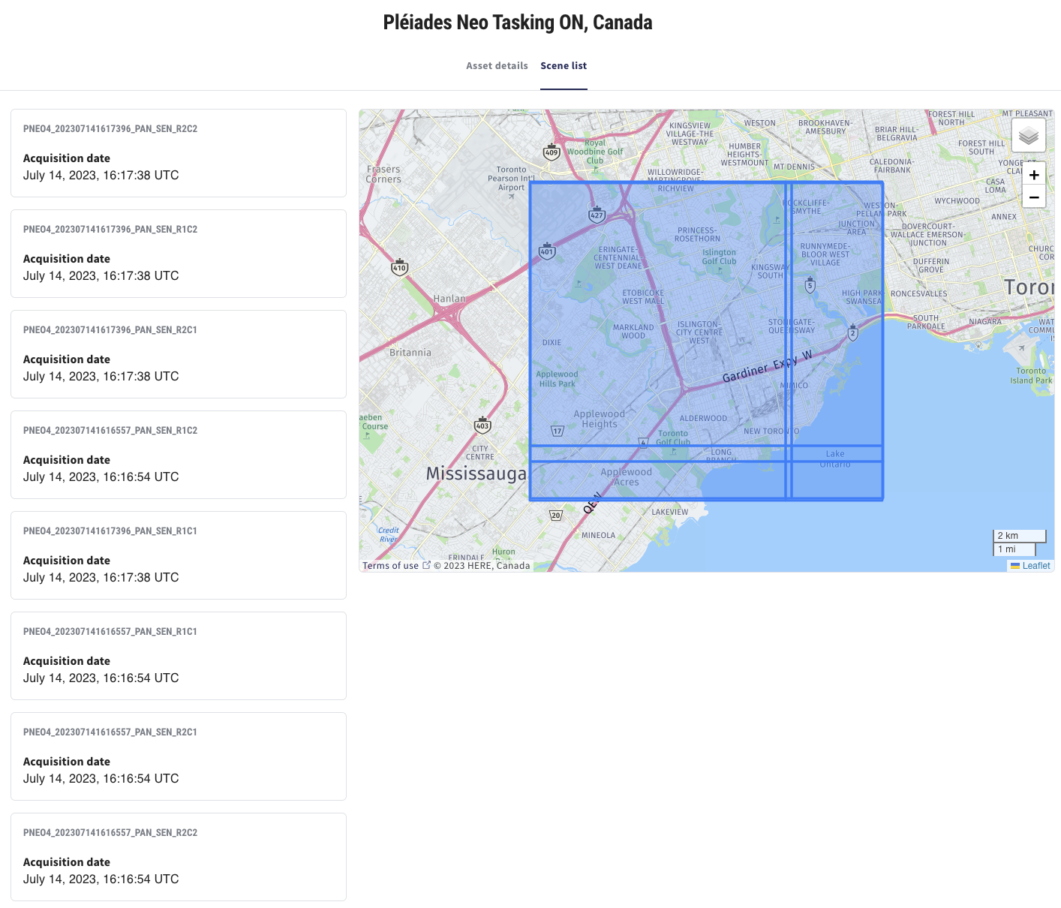1061x908 pixels.
Task: Zoom in using the plus map control
Action: [1034, 174]
